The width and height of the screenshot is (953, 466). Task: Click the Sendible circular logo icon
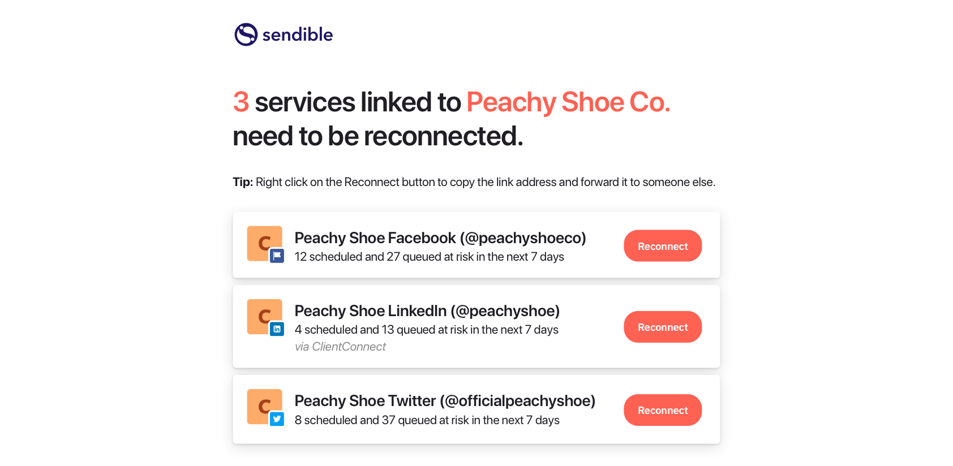tap(246, 34)
